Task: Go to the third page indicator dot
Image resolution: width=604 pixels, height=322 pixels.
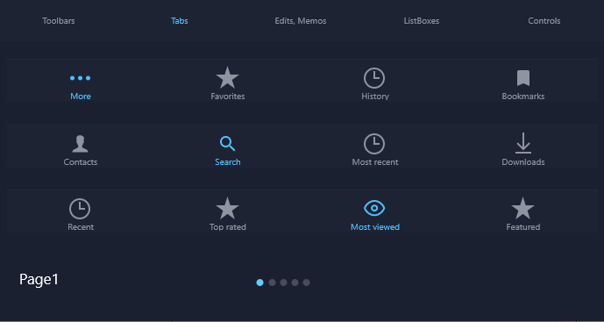Action: (283, 283)
